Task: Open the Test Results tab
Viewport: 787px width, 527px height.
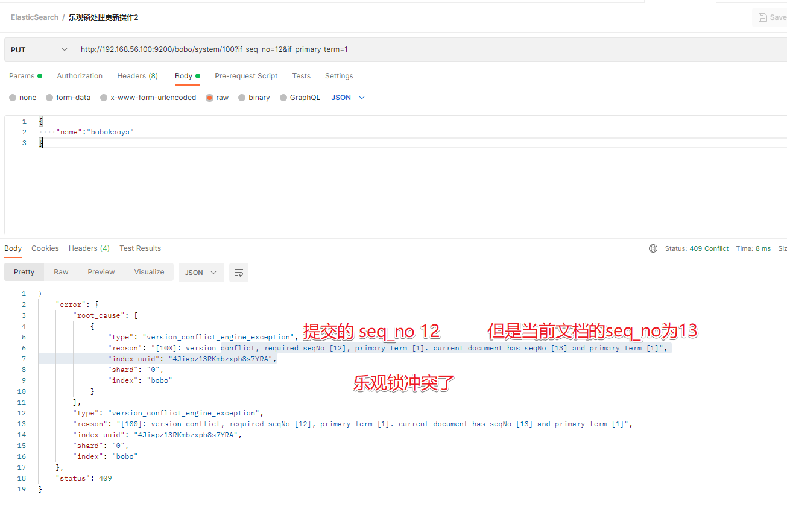Action: (140, 248)
